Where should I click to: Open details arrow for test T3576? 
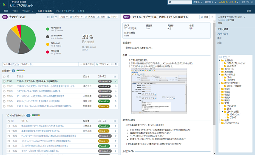116,106
